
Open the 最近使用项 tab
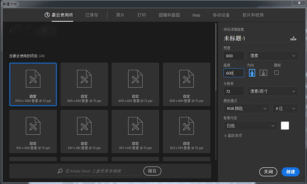[x=59, y=15]
